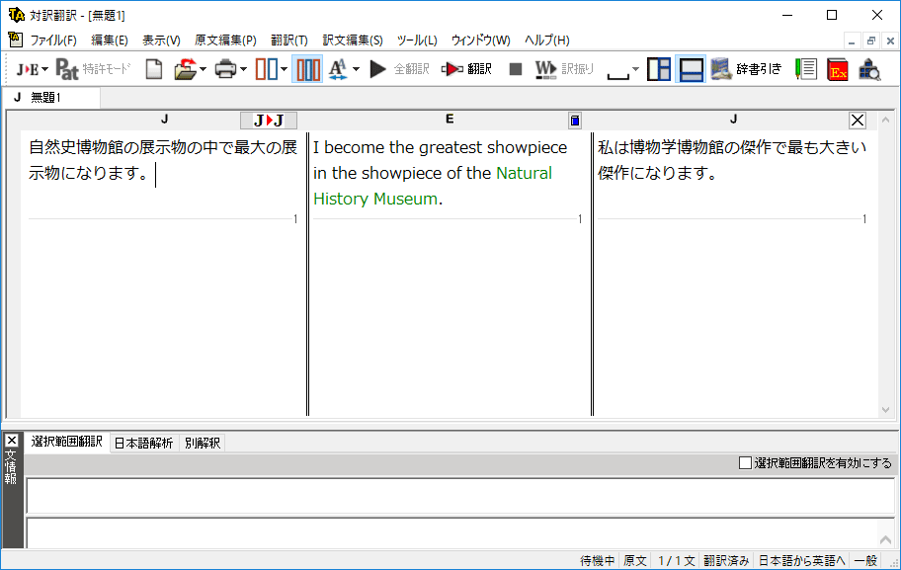Open the ツール(L) menu

coord(417,41)
